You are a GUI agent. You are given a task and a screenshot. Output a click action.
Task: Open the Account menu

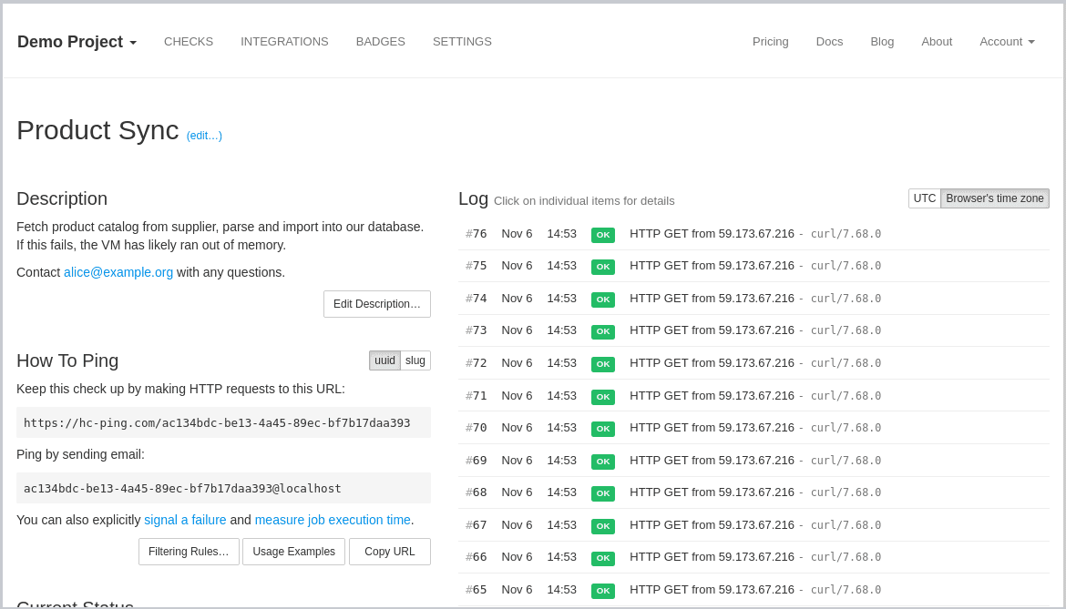point(1006,42)
